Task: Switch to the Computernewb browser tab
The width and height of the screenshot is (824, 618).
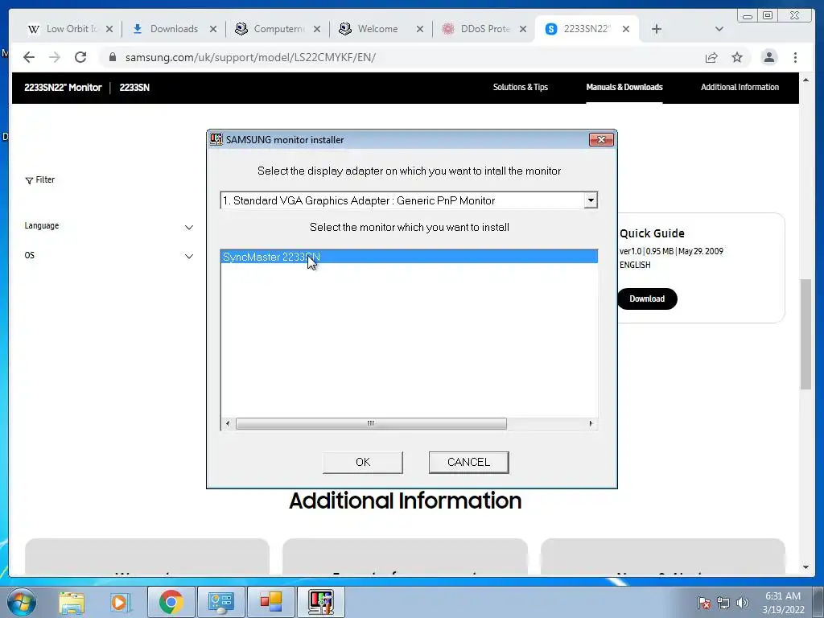Action: tap(278, 29)
